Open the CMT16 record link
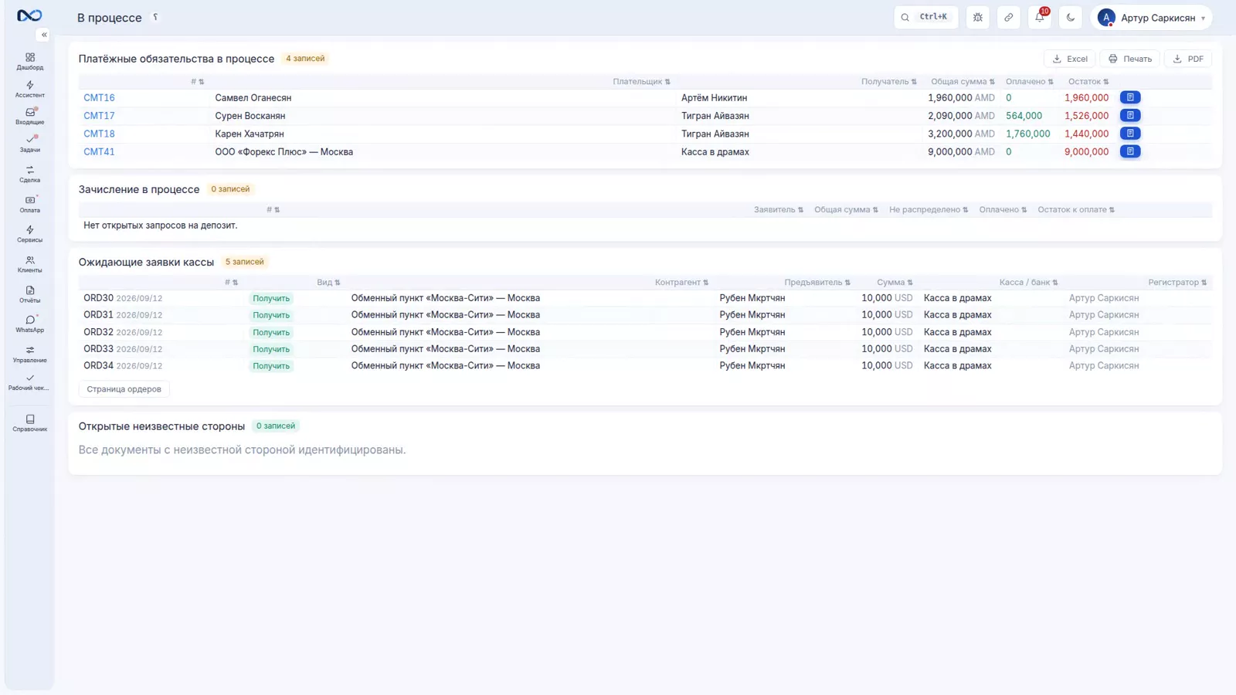 99,98
